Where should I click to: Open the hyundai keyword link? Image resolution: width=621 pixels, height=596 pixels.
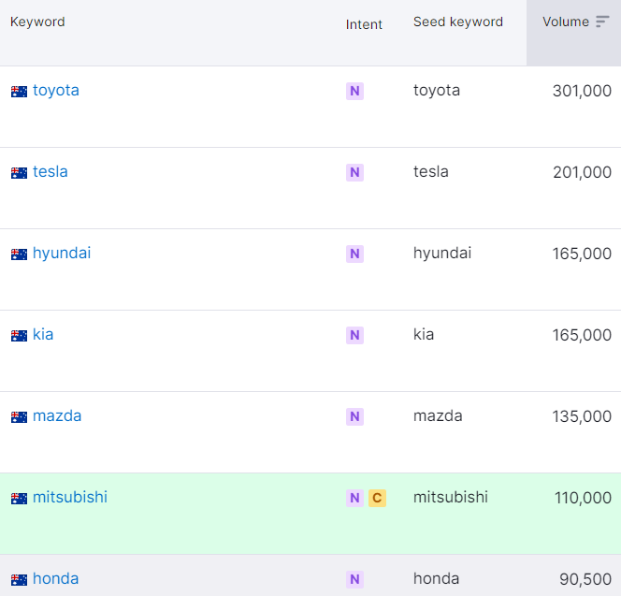click(x=62, y=254)
